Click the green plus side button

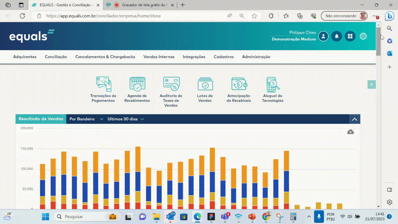pyautogui.click(x=372, y=85)
